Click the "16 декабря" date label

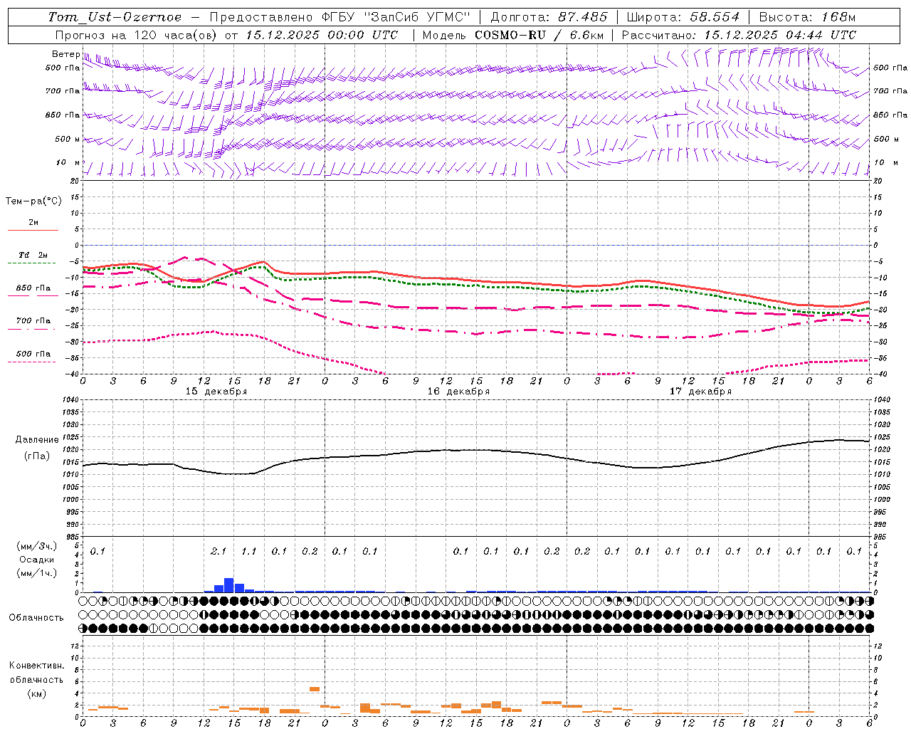(x=458, y=392)
